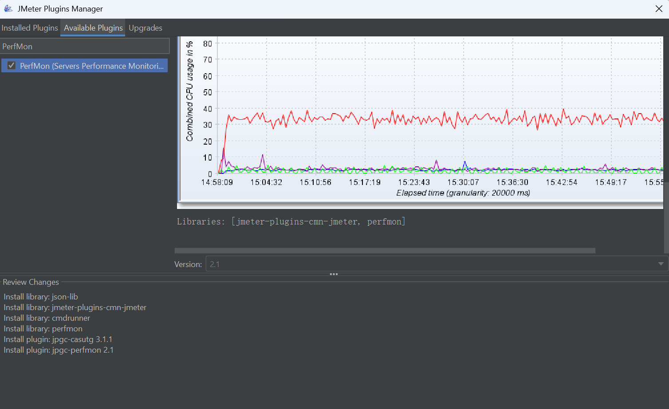
Task: Click the 'Elapsed time (granularity: 20000 ms)' chart caption
Action: point(463,193)
